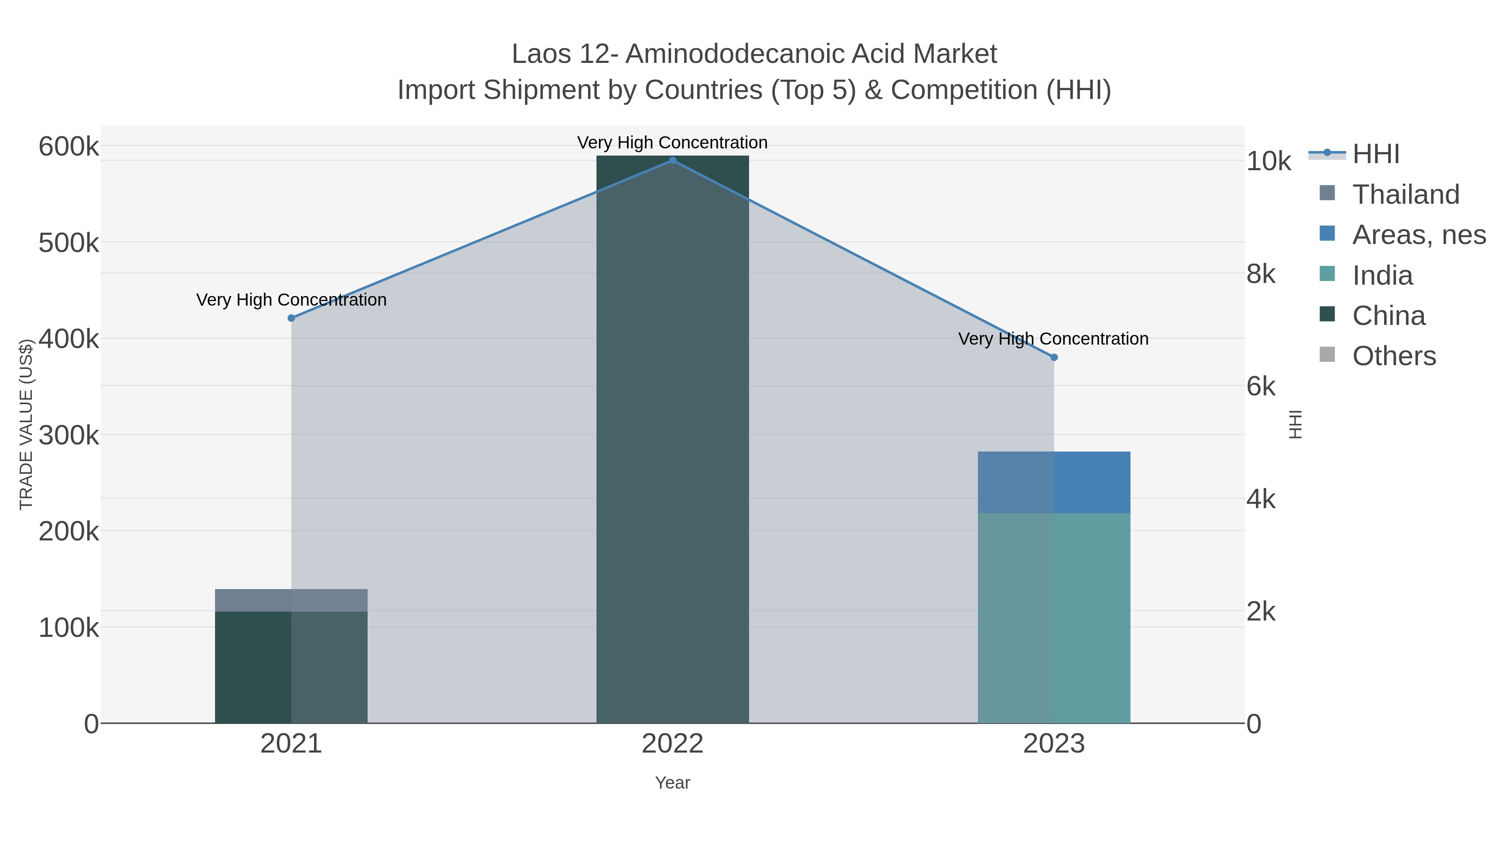Screen dimensions: 1509x849
Task: Click the TRADE VALUE (US$) axis title
Action: click(26, 424)
